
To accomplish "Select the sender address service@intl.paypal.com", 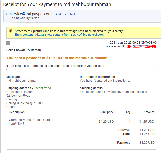I will (x=31, y=14).
